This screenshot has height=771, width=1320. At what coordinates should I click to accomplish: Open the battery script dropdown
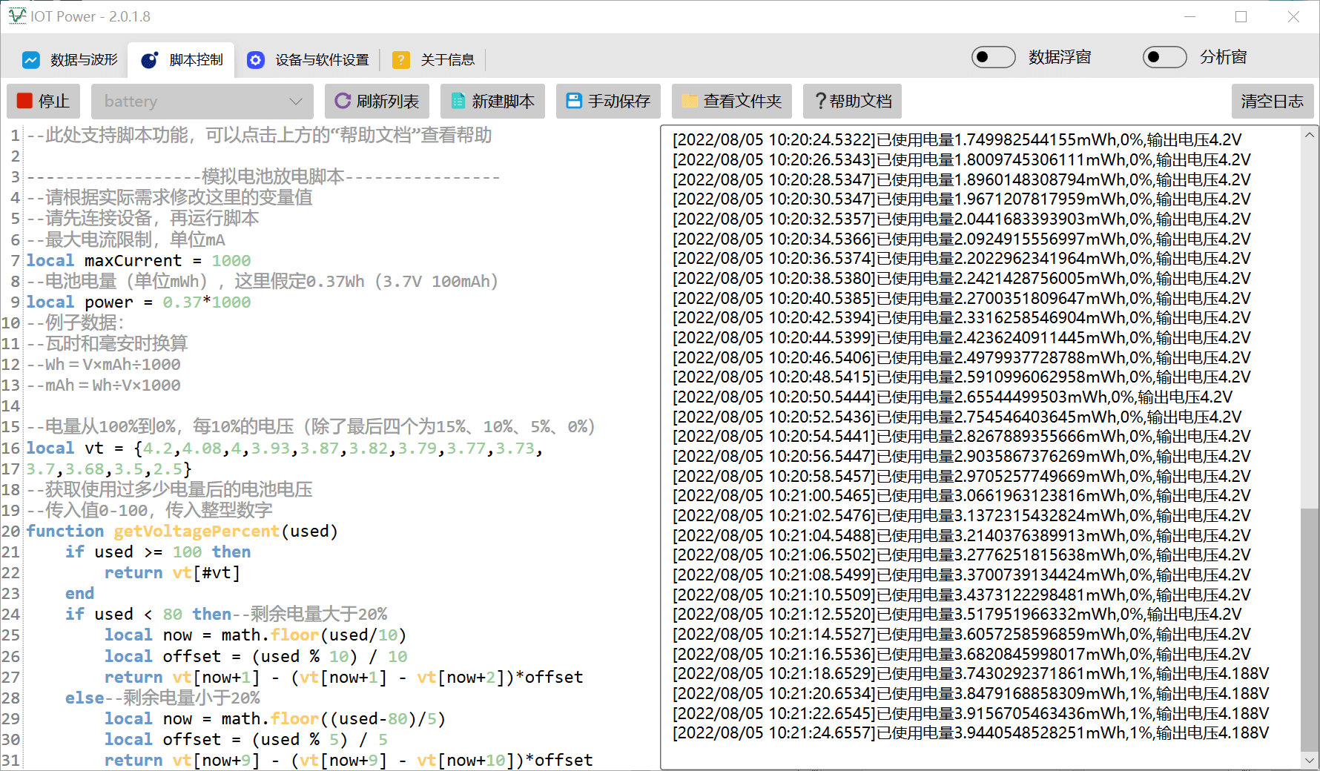(202, 102)
